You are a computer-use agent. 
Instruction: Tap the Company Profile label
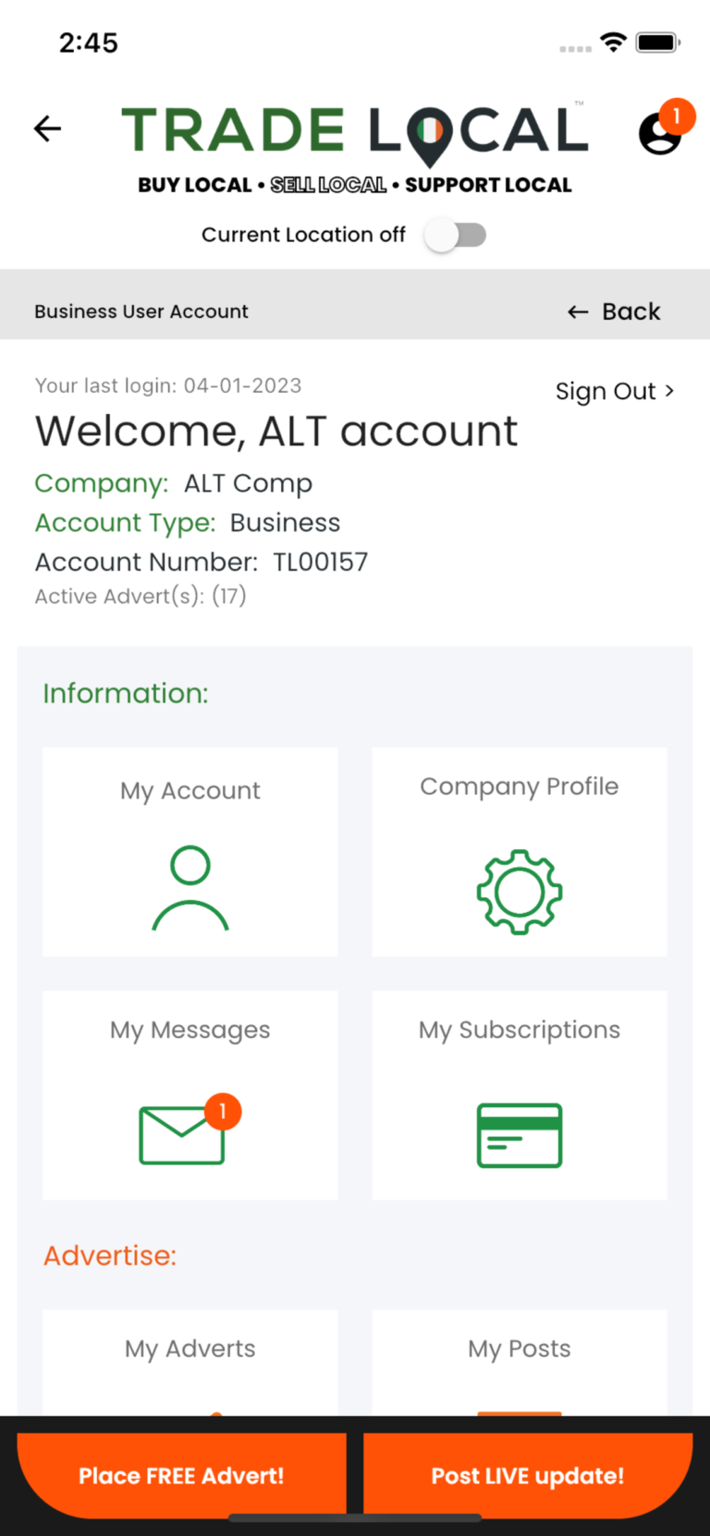(x=520, y=786)
